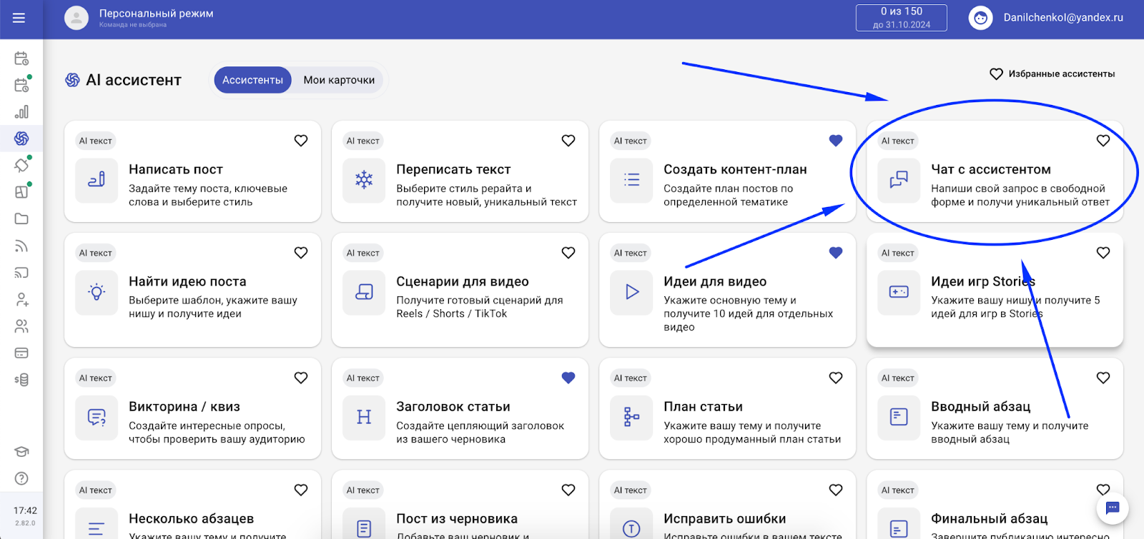This screenshot has height=539, width=1144.
Task: Click the document icon of Пост из черновика
Action: point(364,524)
